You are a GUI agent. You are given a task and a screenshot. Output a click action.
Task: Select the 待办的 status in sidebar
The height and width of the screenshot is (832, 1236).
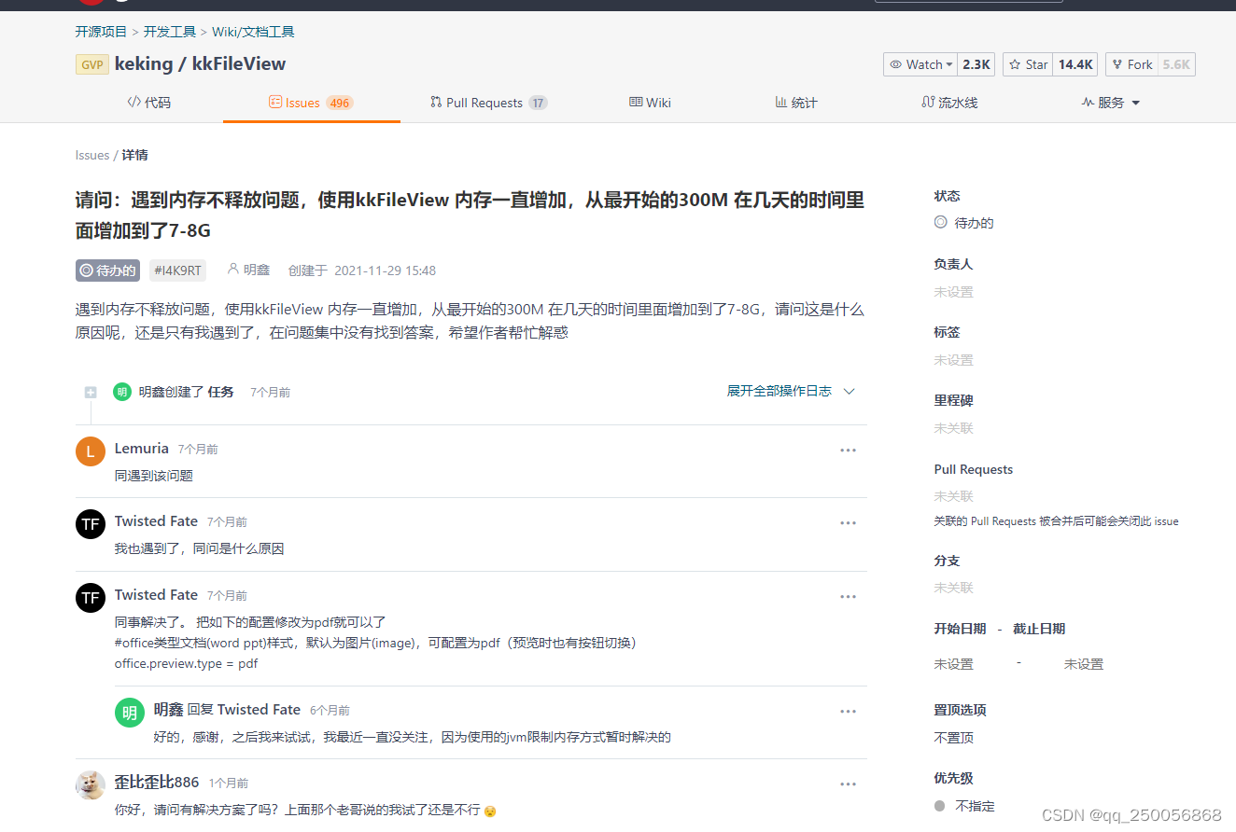pos(964,223)
